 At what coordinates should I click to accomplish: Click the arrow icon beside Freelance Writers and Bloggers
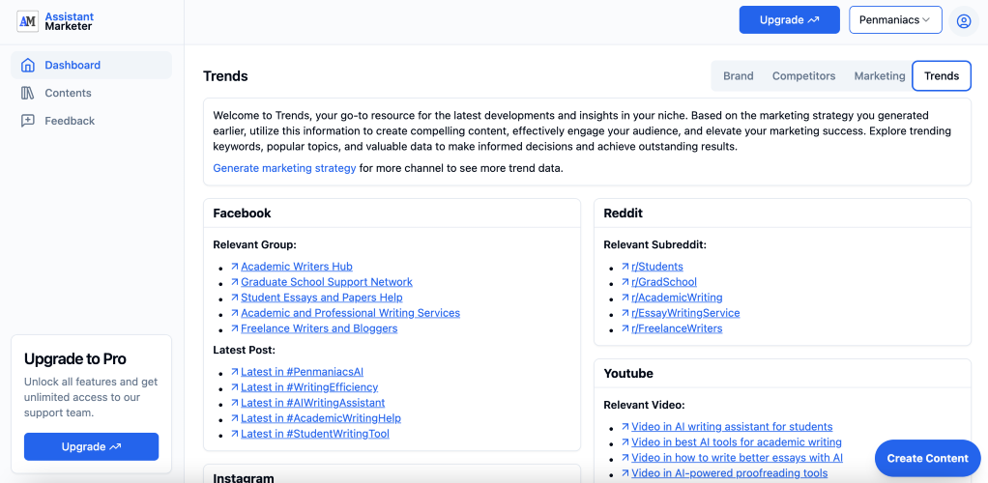pyautogui.click(x=234, y=328)
